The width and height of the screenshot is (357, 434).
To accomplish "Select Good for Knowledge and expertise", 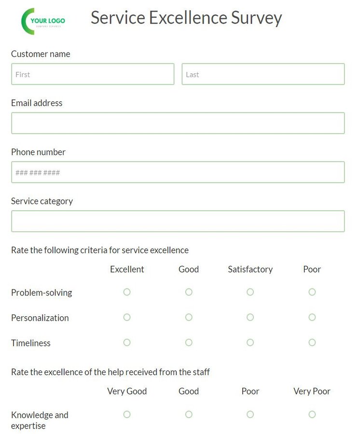I will pyautogui.click(x=189, y=414).
